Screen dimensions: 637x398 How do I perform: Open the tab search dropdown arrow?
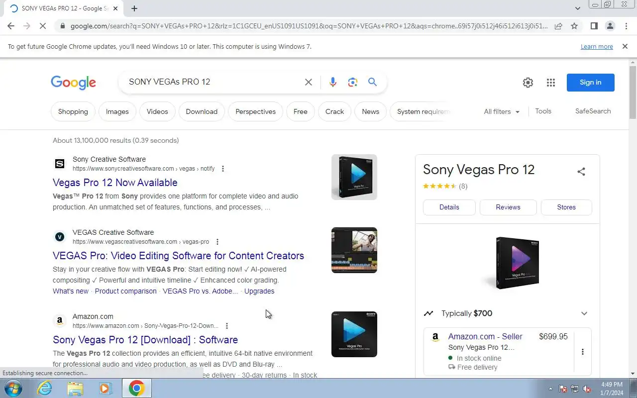point(577,8)
